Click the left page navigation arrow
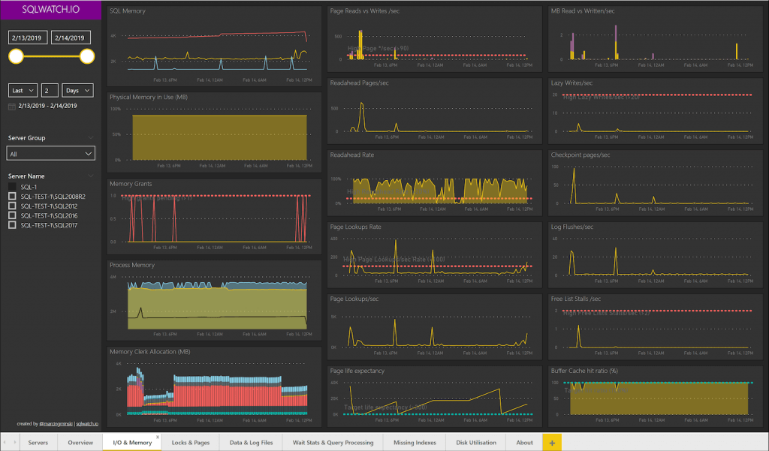Viewport: 769px width, 451px height. click(x=4, y=442)
